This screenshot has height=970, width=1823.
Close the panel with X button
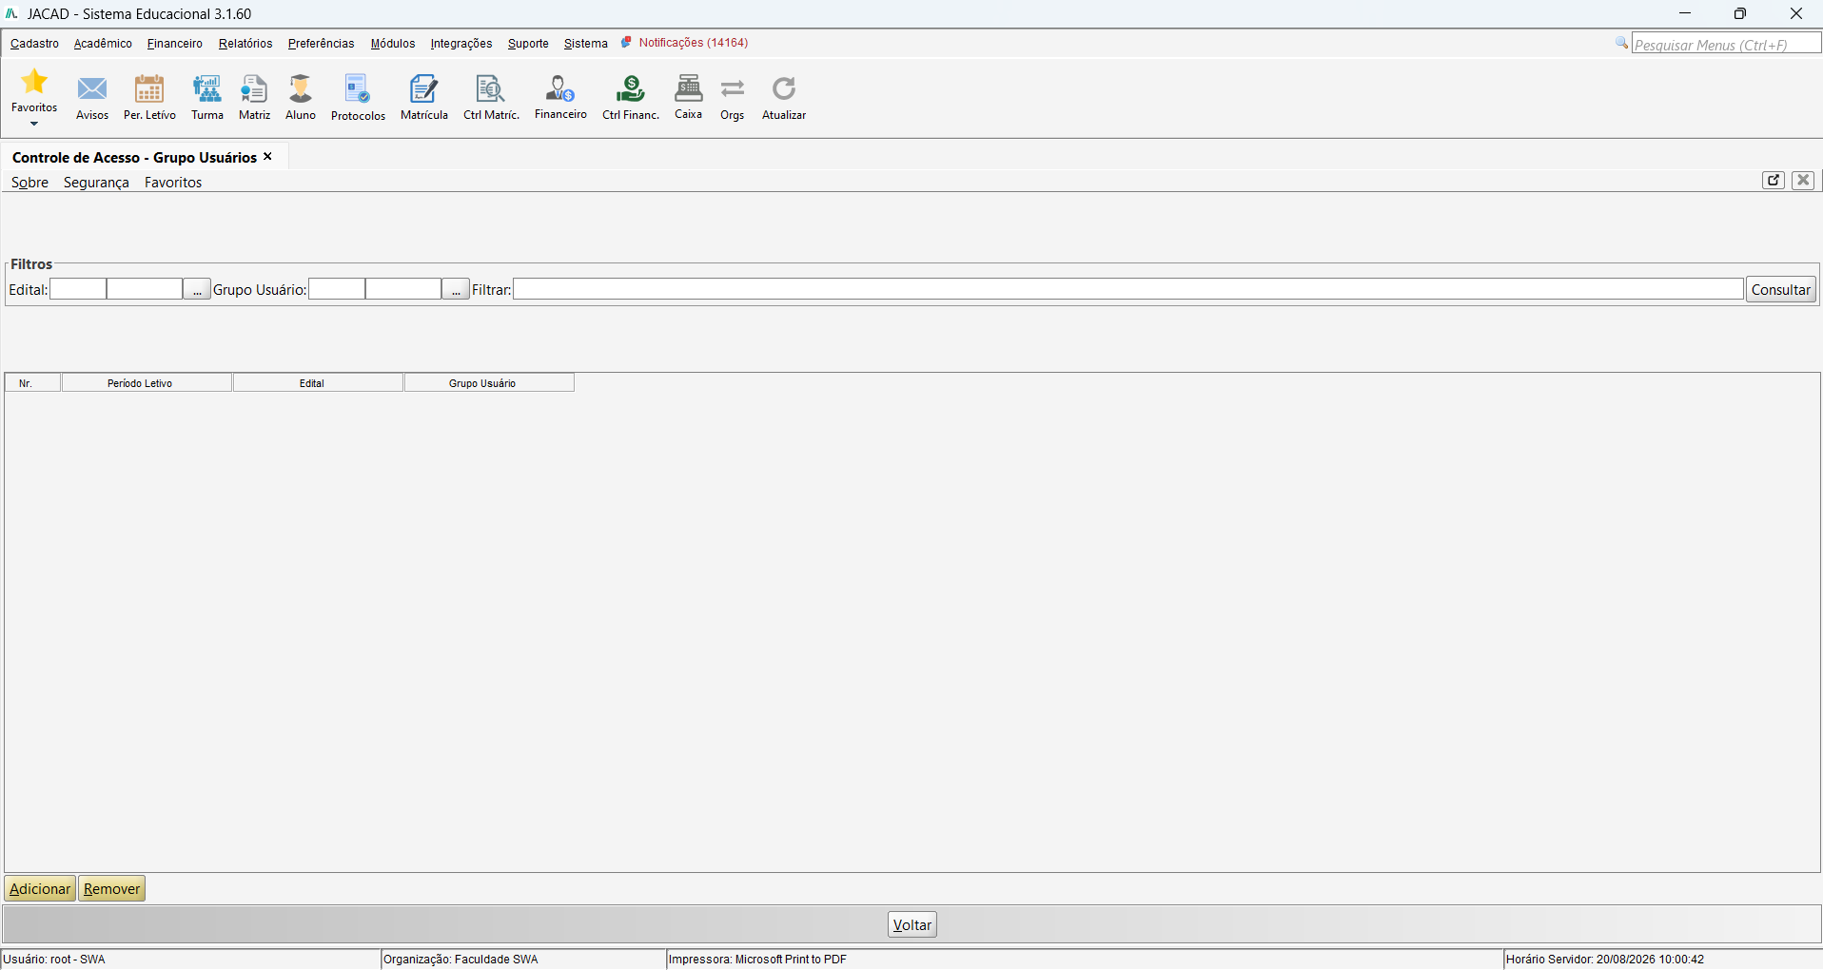[1803, 181]
